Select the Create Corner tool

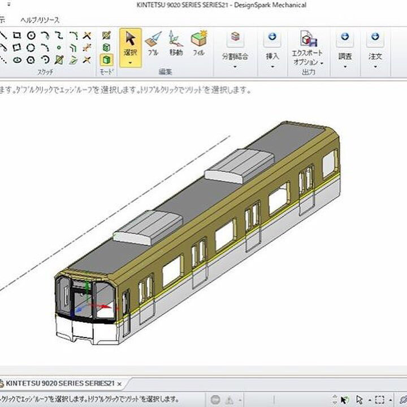(x=87, y=60)
